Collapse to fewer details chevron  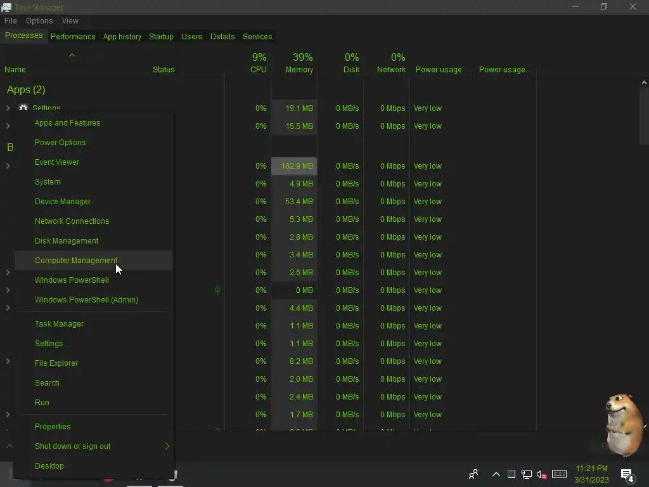(x=10, y=446)
